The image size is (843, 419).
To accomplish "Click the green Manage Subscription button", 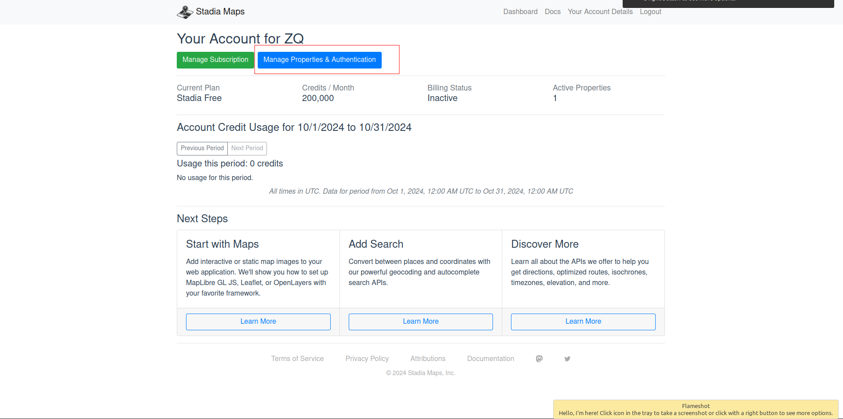I will click(x=215, y=60).
